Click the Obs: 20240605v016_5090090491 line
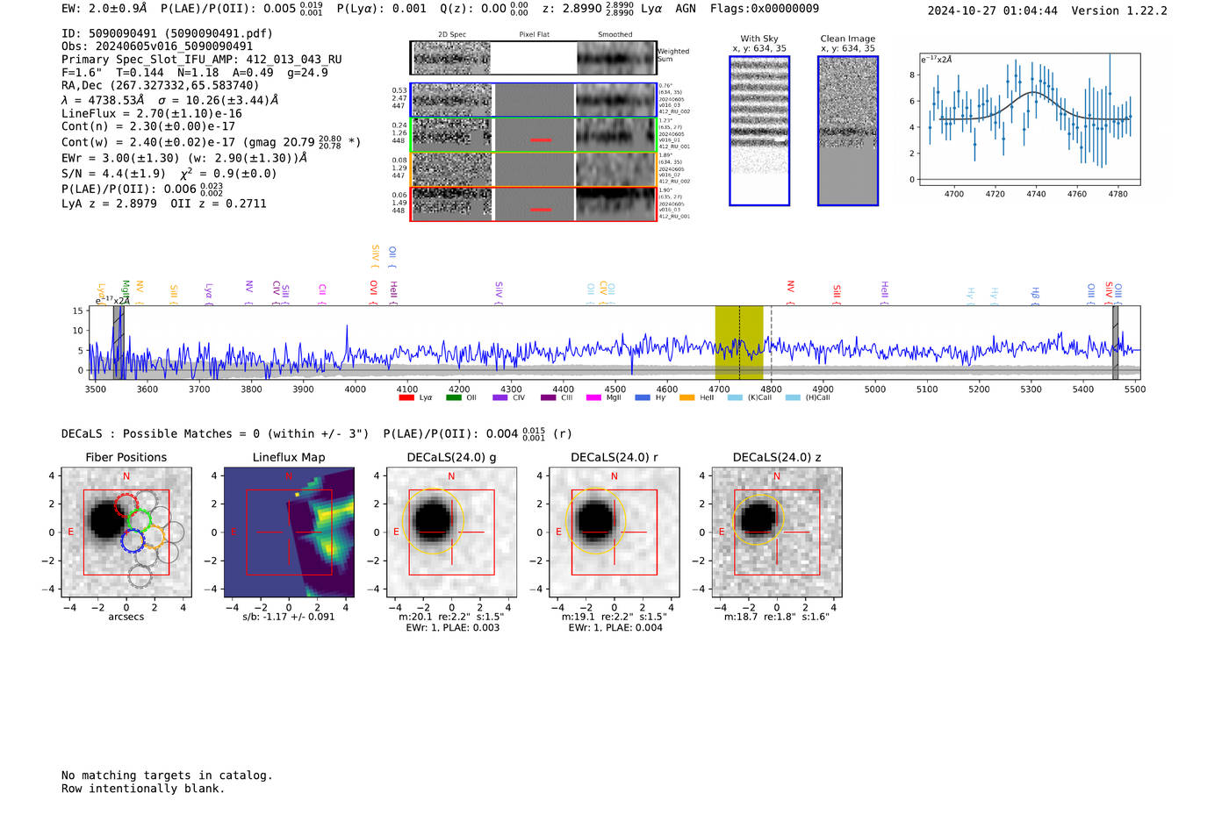The image size is (1229, 836). pyautogui.click(x=157, y=46)
